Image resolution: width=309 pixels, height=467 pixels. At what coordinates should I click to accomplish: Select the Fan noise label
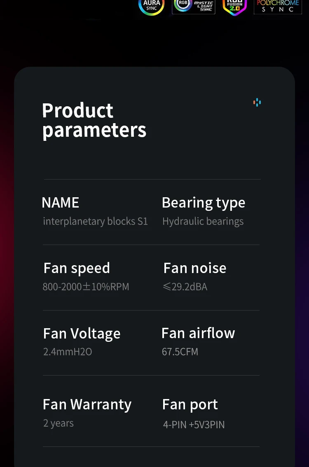(x=195, y=268)
